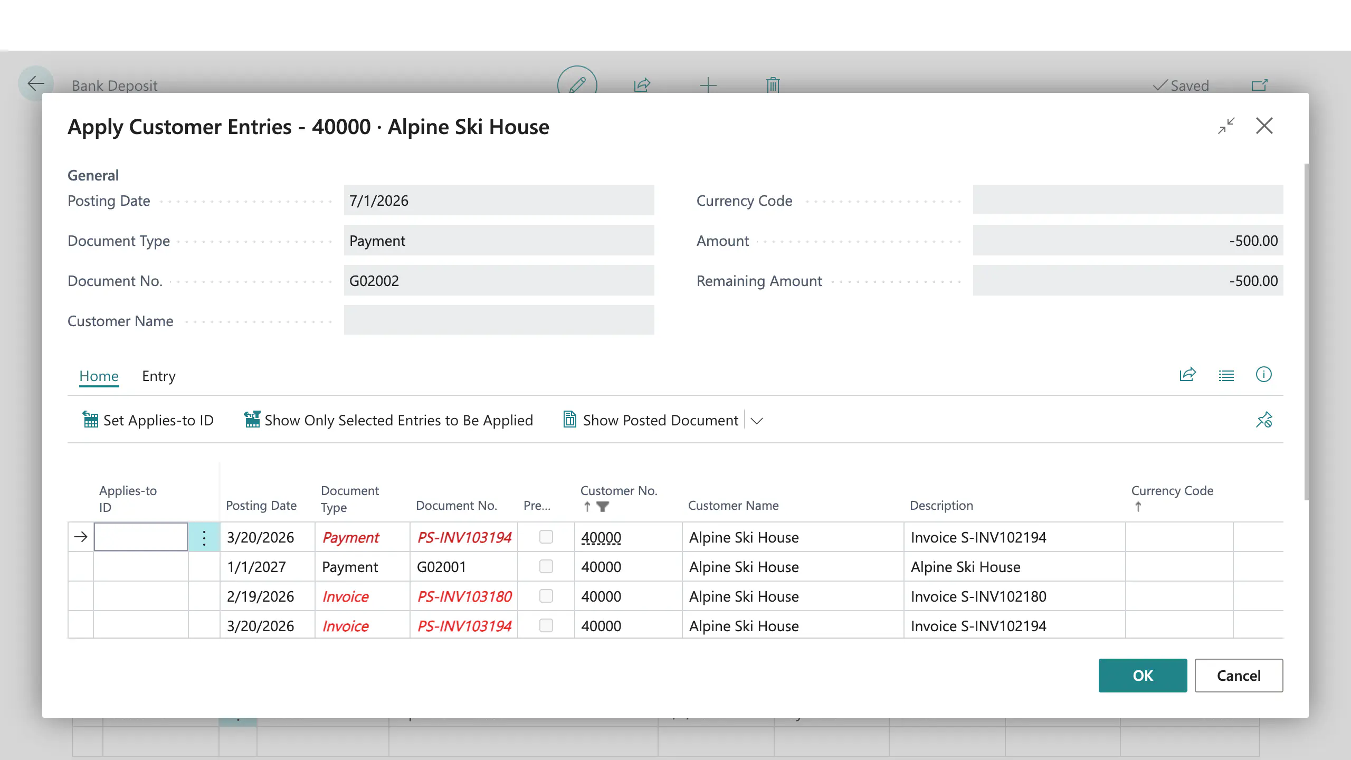
Task: Click the Remaining Amount field -500.00
Action: coord(1128,281)
